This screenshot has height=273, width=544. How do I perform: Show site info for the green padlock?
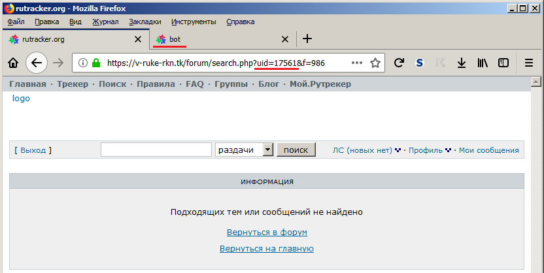coord(96,63)
